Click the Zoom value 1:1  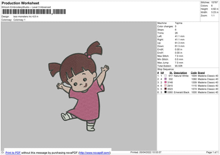[213, 15]
